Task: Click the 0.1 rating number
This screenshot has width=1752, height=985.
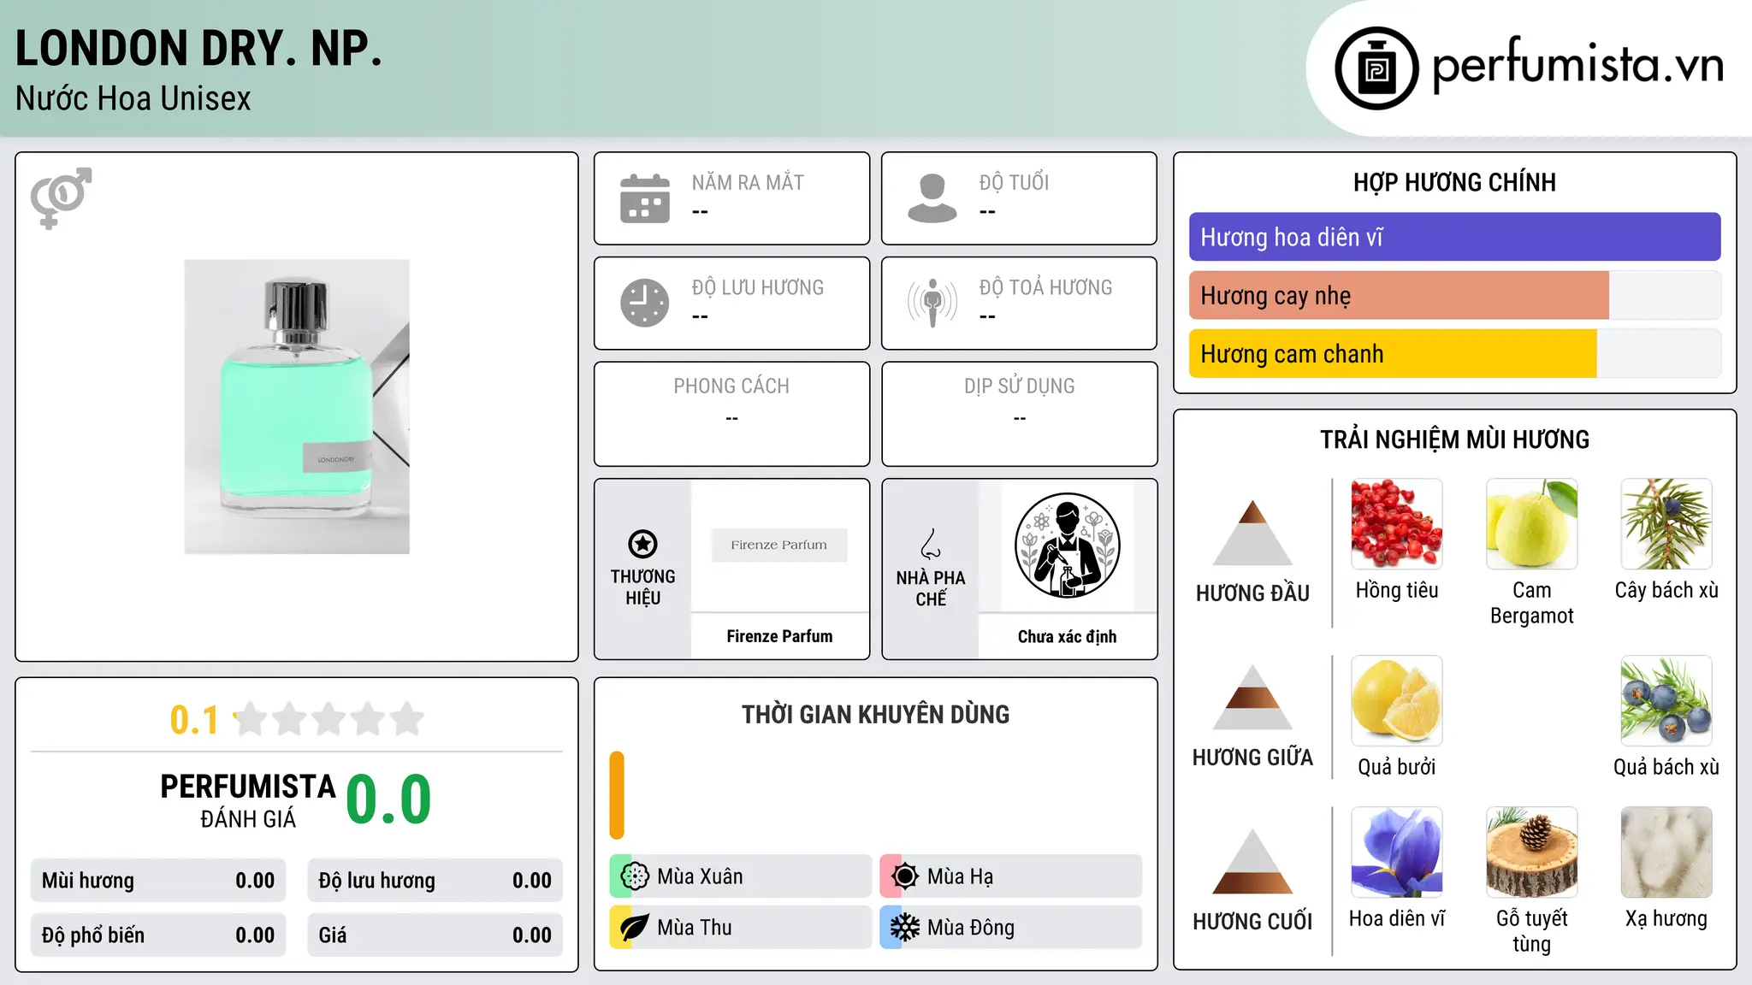Action: pyautogui.click(x=194, y=720)
